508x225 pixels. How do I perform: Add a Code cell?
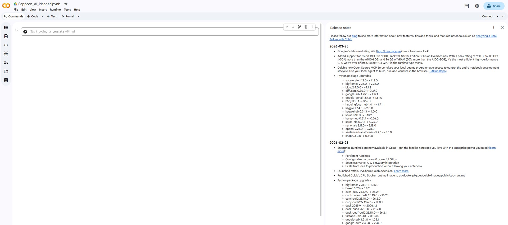coord(33,16)
